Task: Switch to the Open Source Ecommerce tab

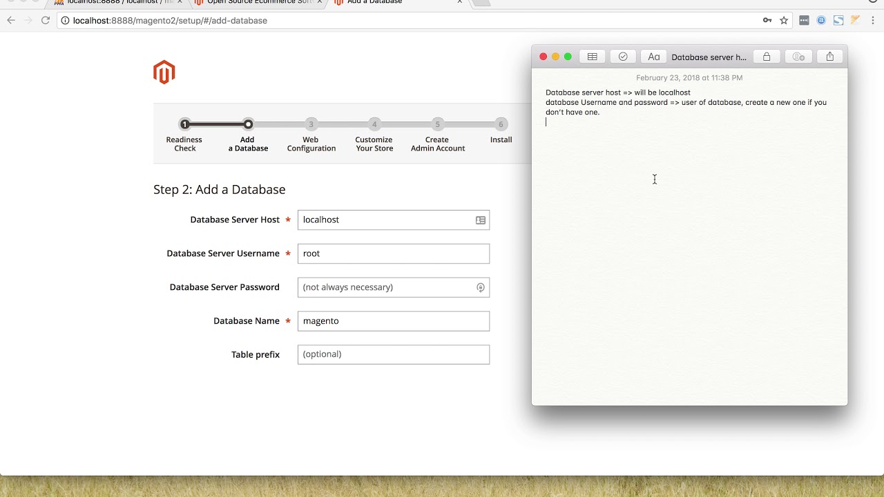Action: click(254, 3)
